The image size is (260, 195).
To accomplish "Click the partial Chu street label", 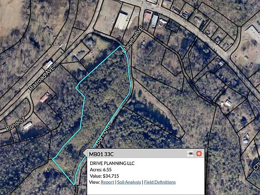I will click(x=257, y=164).
